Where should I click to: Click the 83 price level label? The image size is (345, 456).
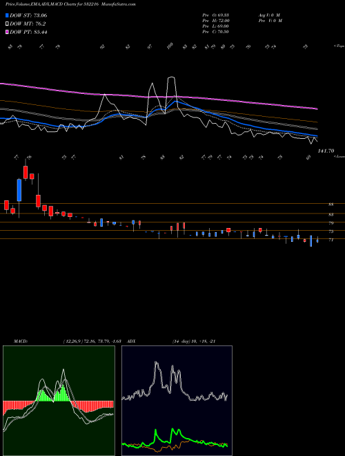(331, 215)
